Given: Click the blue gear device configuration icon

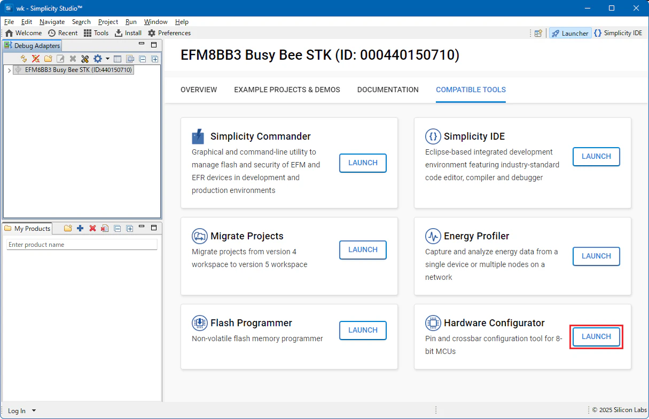Looking at the screenshot, I should tap(98, 59).
